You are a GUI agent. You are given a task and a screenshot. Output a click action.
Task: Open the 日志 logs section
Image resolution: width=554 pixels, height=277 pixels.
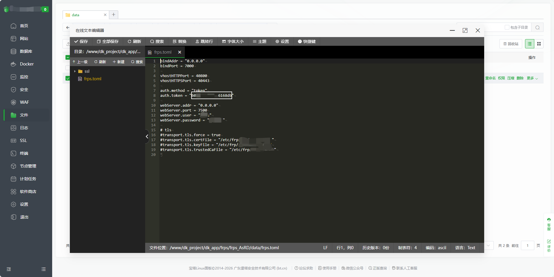(24, 128)
